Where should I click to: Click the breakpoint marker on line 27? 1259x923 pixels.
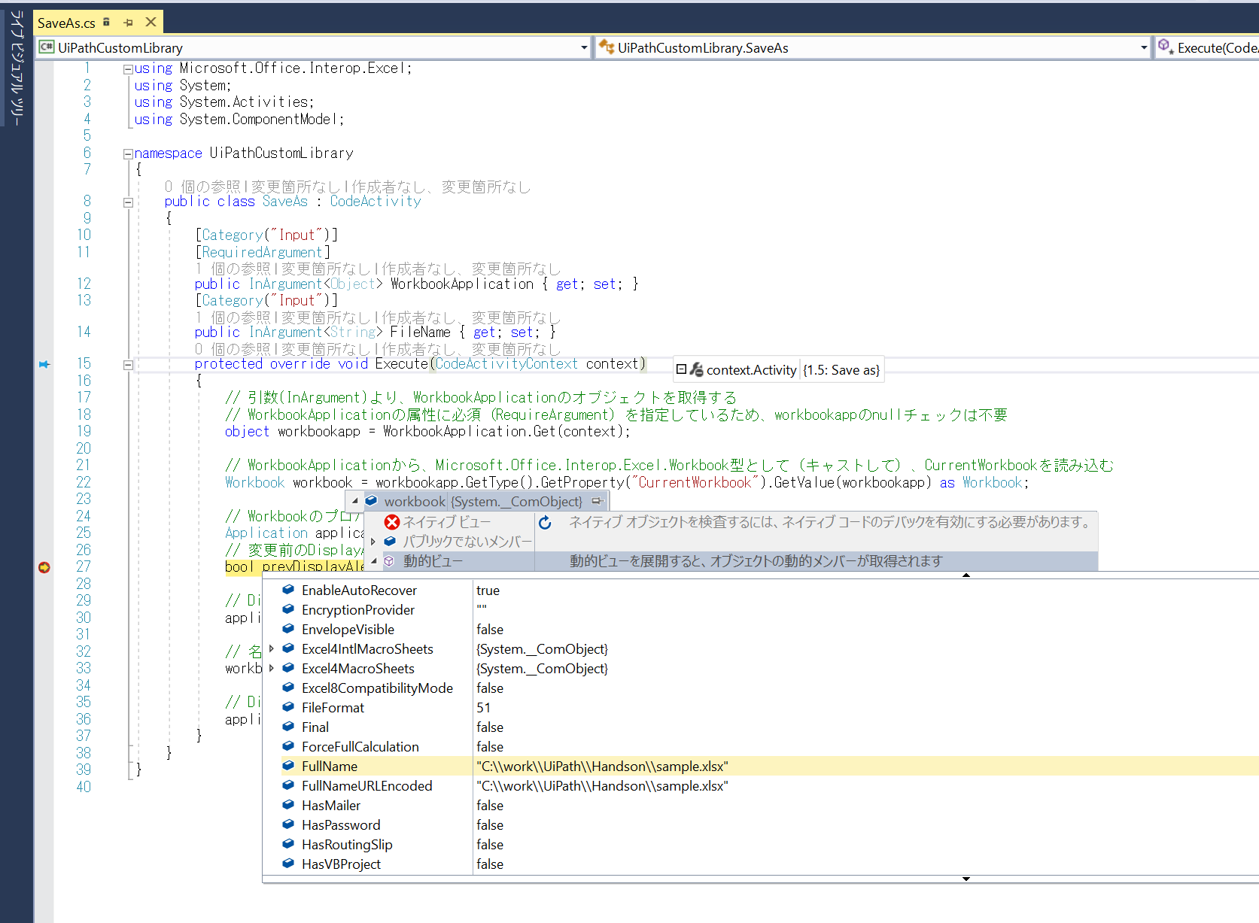[x=44, y=567]
